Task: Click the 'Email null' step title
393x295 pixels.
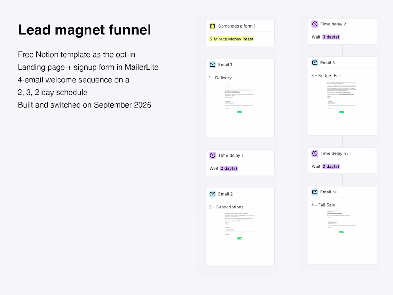Action: [330, 192]
